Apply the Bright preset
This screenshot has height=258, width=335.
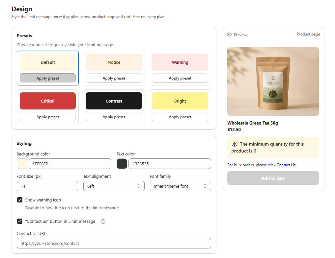(180, 117)
